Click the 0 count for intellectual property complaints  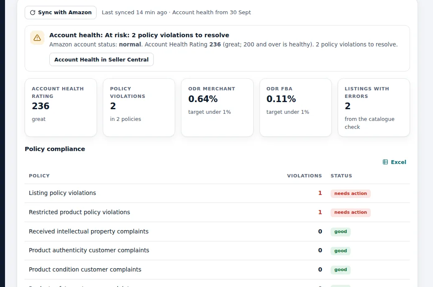[320, 231]
